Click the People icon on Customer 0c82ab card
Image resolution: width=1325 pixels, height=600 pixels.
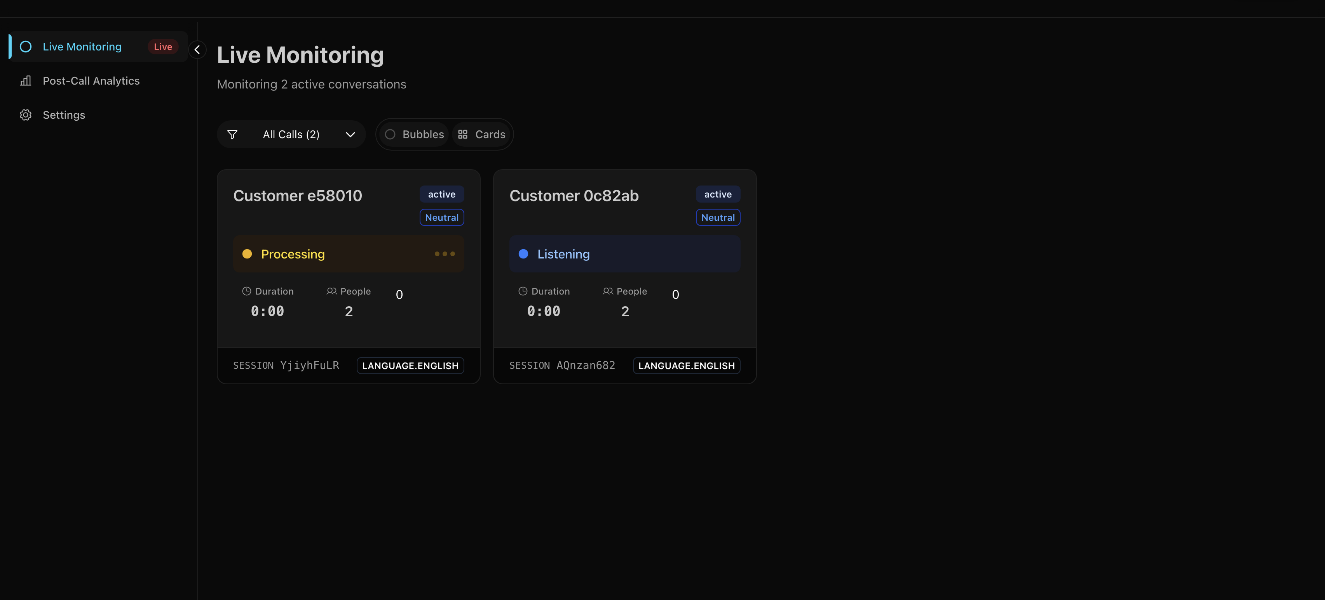[x=608, y=291]
